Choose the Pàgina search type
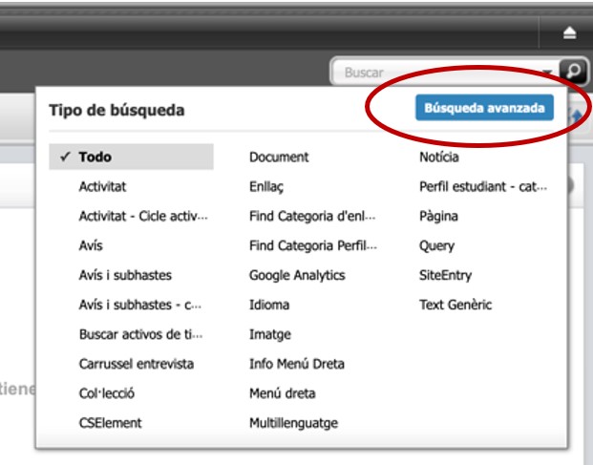Screen dimensions: 593x465 [x=438, y=217]
